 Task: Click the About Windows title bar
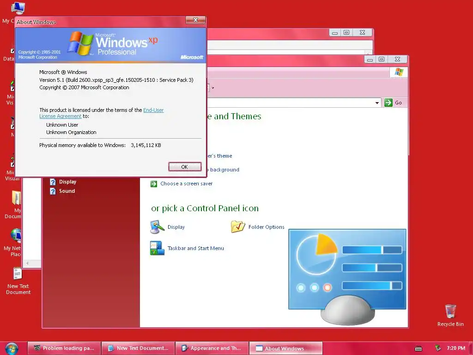click(100, 22)
